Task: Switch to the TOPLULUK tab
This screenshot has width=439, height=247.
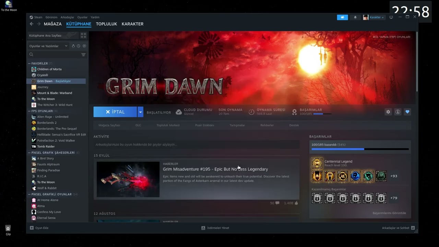Action: point(106,24)
